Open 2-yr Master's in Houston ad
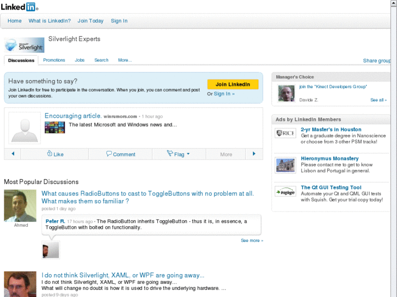 pos(331,129)
